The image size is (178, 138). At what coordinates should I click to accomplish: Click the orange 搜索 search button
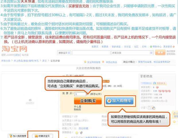[x=160, y=53]
